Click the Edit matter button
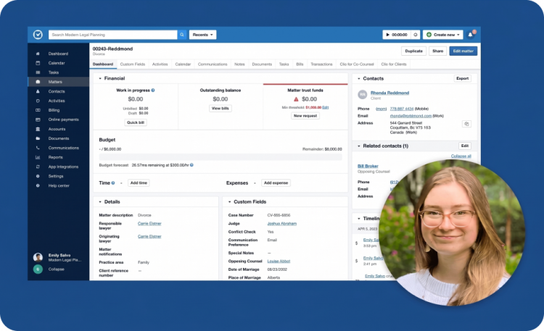The height and width of the screenshot is (331, 544). [x=463, y=51]
